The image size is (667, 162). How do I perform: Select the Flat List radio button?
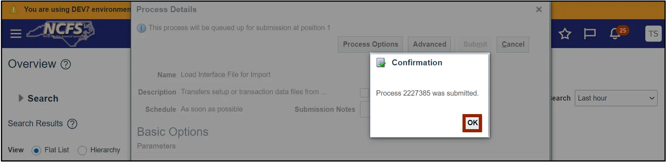(36, 151)
